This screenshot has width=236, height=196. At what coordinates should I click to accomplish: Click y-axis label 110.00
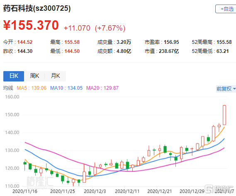click(12, 186)
